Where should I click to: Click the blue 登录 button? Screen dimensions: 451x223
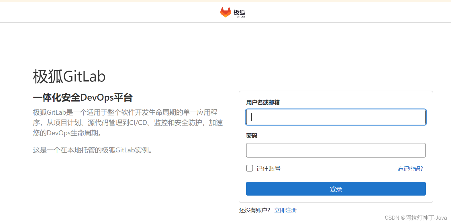336,189
